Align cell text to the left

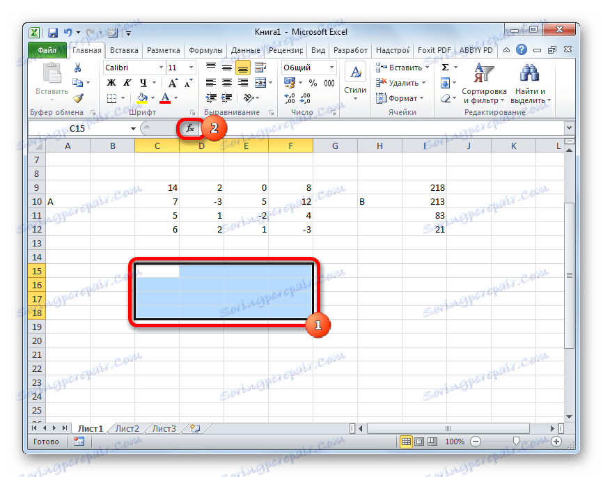coord(211,83)
